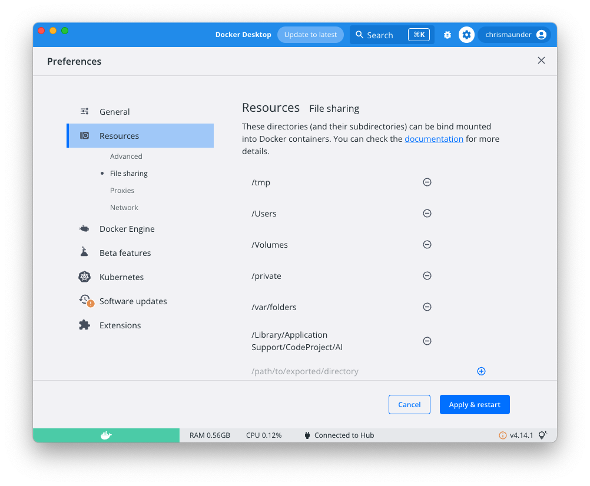Screen dimensions: 590x486
Task: Click the plug icon beside Connected to Hub
Action: pos(307,435)
